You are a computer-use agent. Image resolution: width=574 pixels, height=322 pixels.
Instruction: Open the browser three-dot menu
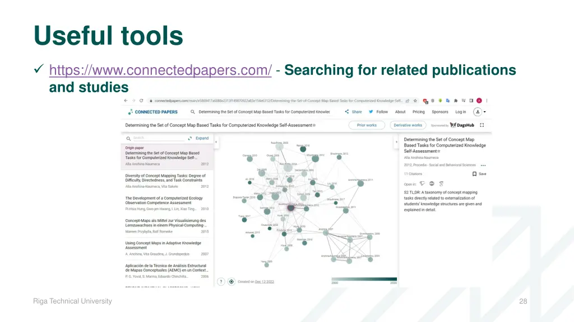coord(487,101)
